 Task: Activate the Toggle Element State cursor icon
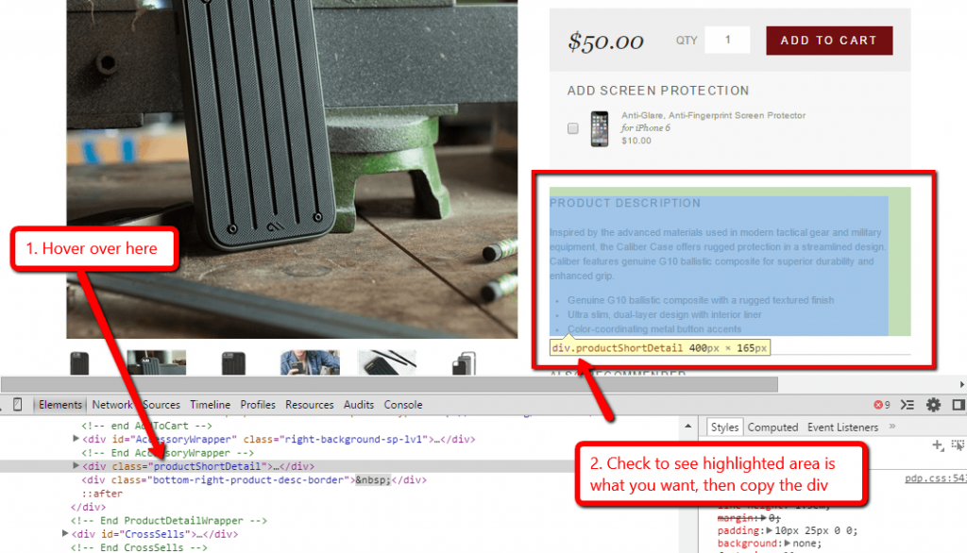959,444
